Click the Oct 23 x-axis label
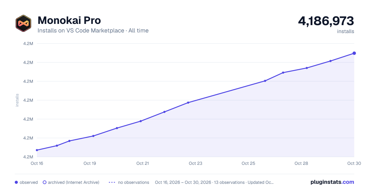Viewport: 369px width, 193px height. coord(196,163)
